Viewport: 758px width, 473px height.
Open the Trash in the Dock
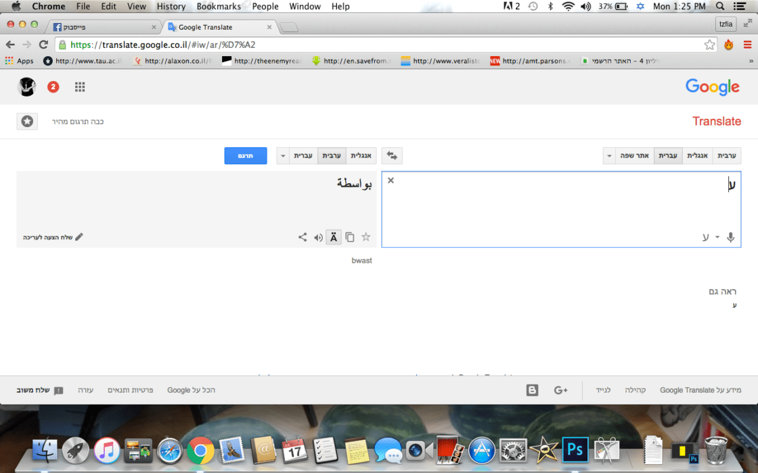pos(715,450)
